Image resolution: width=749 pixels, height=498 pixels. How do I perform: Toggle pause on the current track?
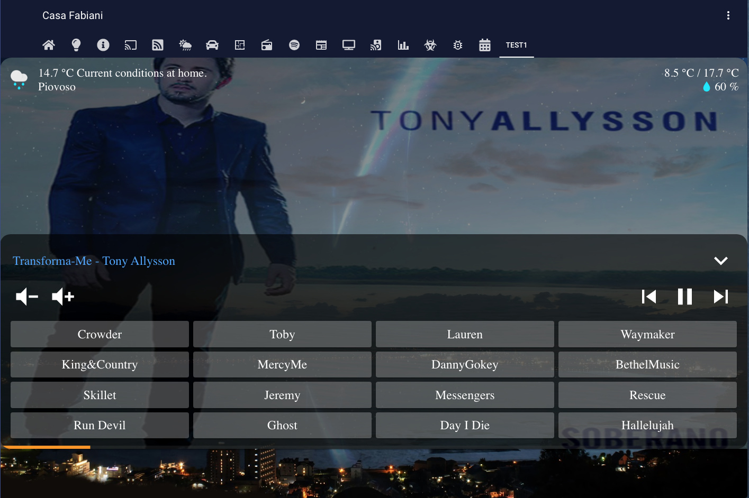(x=684, y=297)
